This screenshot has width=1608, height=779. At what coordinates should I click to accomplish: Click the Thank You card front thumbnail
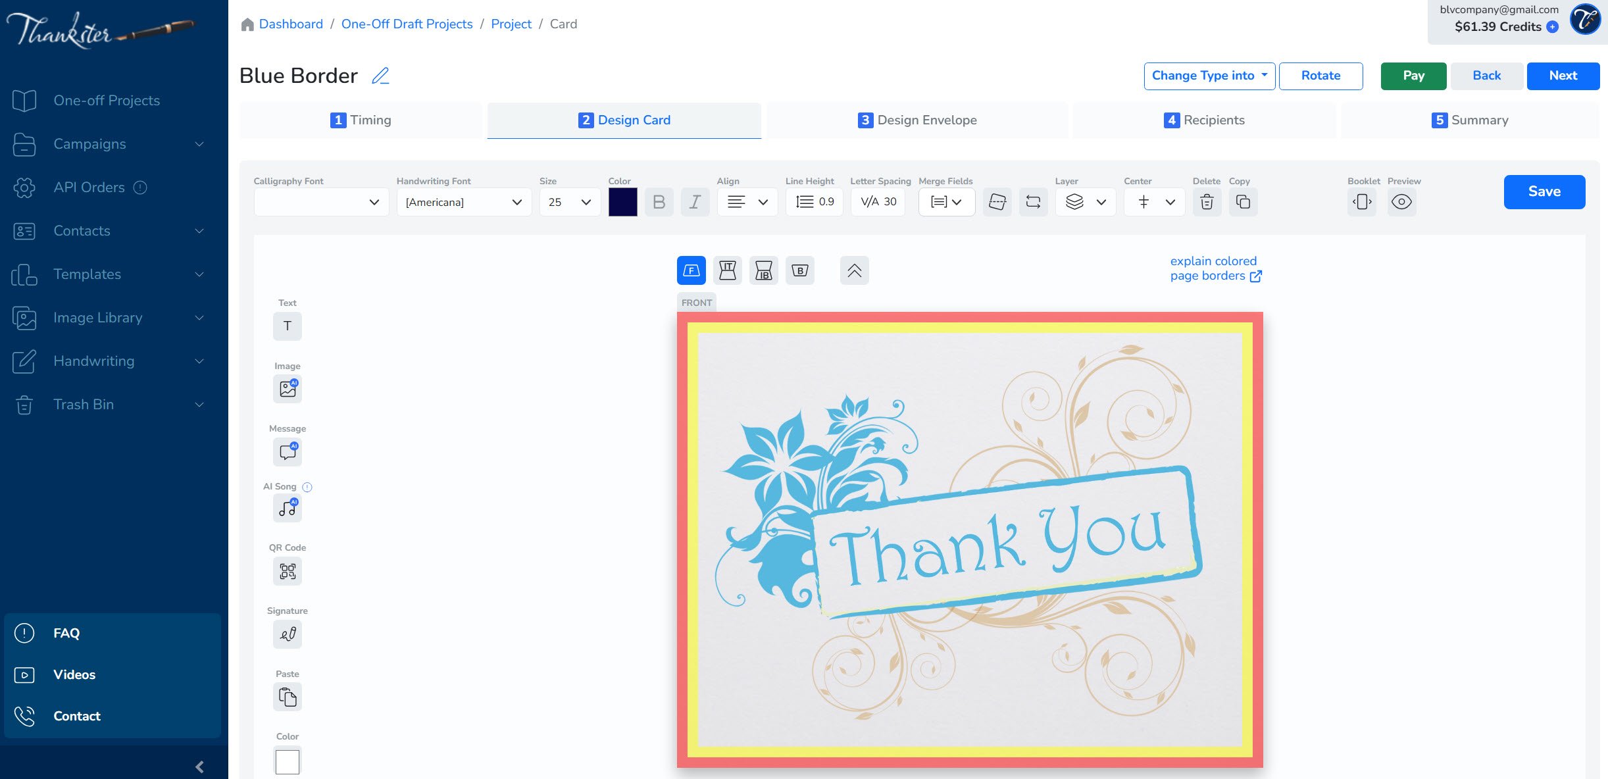coord(970,540)
